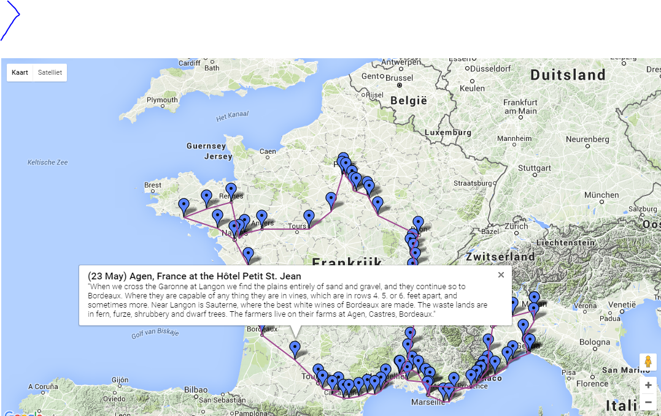Click the Marseille city label
Screen dimensions: 661x416
pyautogui.click(x=427, y=402)
